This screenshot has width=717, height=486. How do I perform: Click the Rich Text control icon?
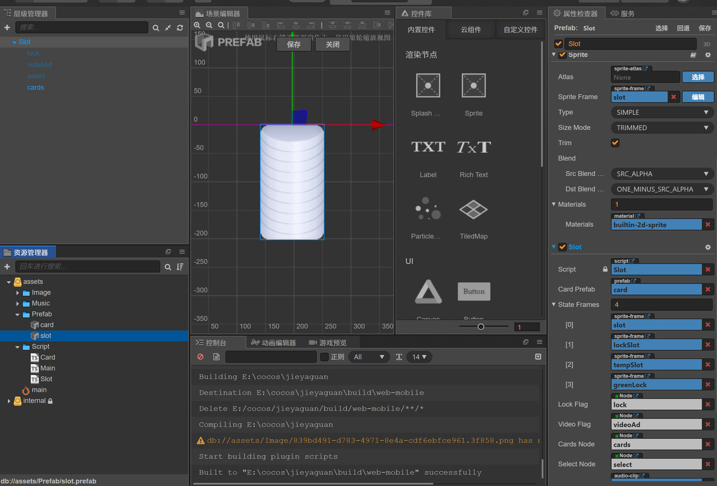(473, 147)
